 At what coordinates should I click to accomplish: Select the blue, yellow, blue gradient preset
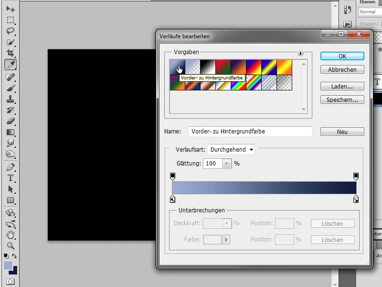[x=269, y=67]
